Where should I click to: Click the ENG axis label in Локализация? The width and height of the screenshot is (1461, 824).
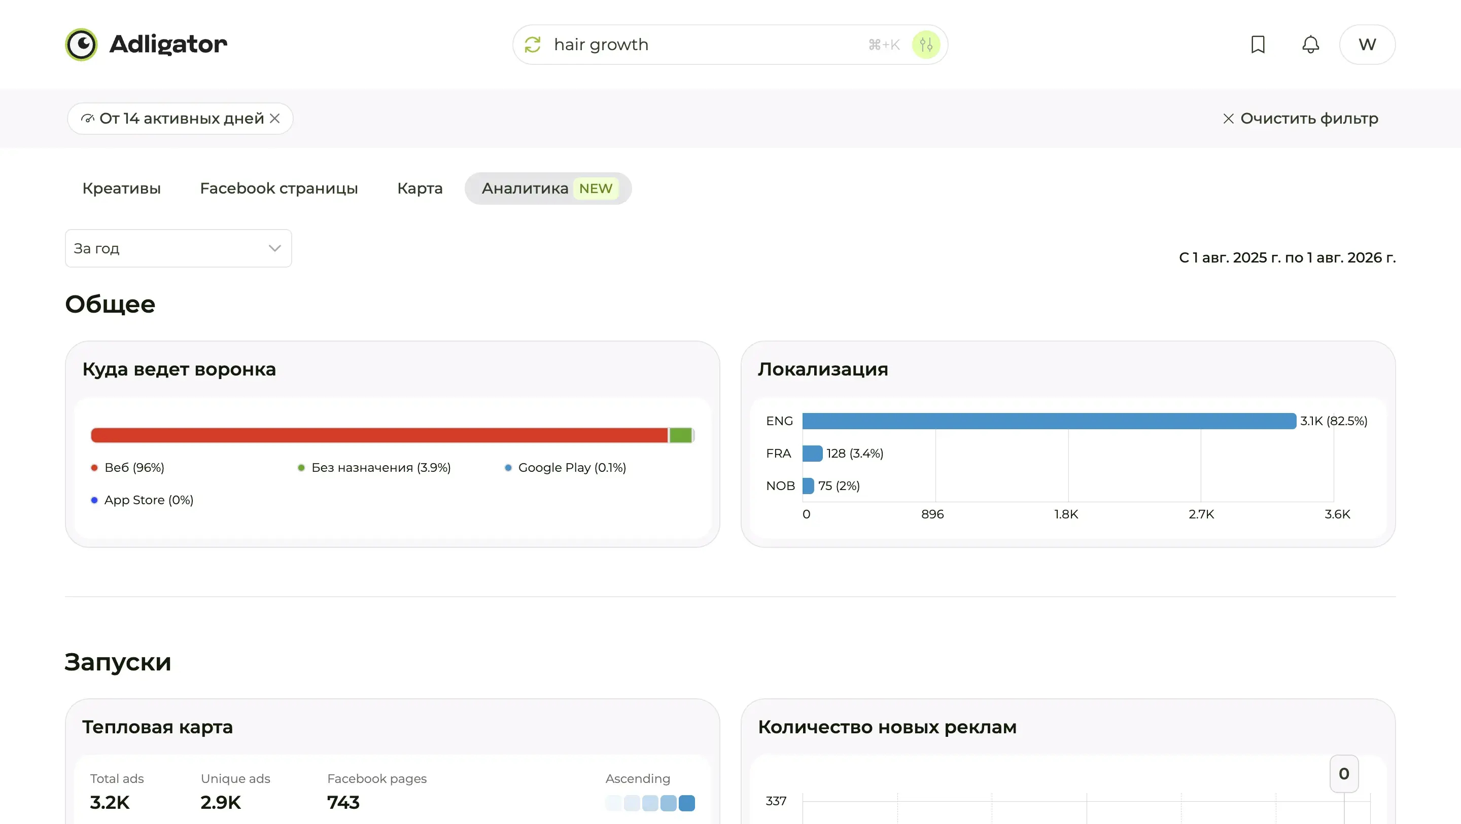click(779, 421)
